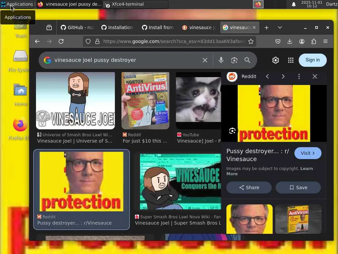Open the Firefox account icon
This screenshot has width=338, height=254.
coord(302,41)
